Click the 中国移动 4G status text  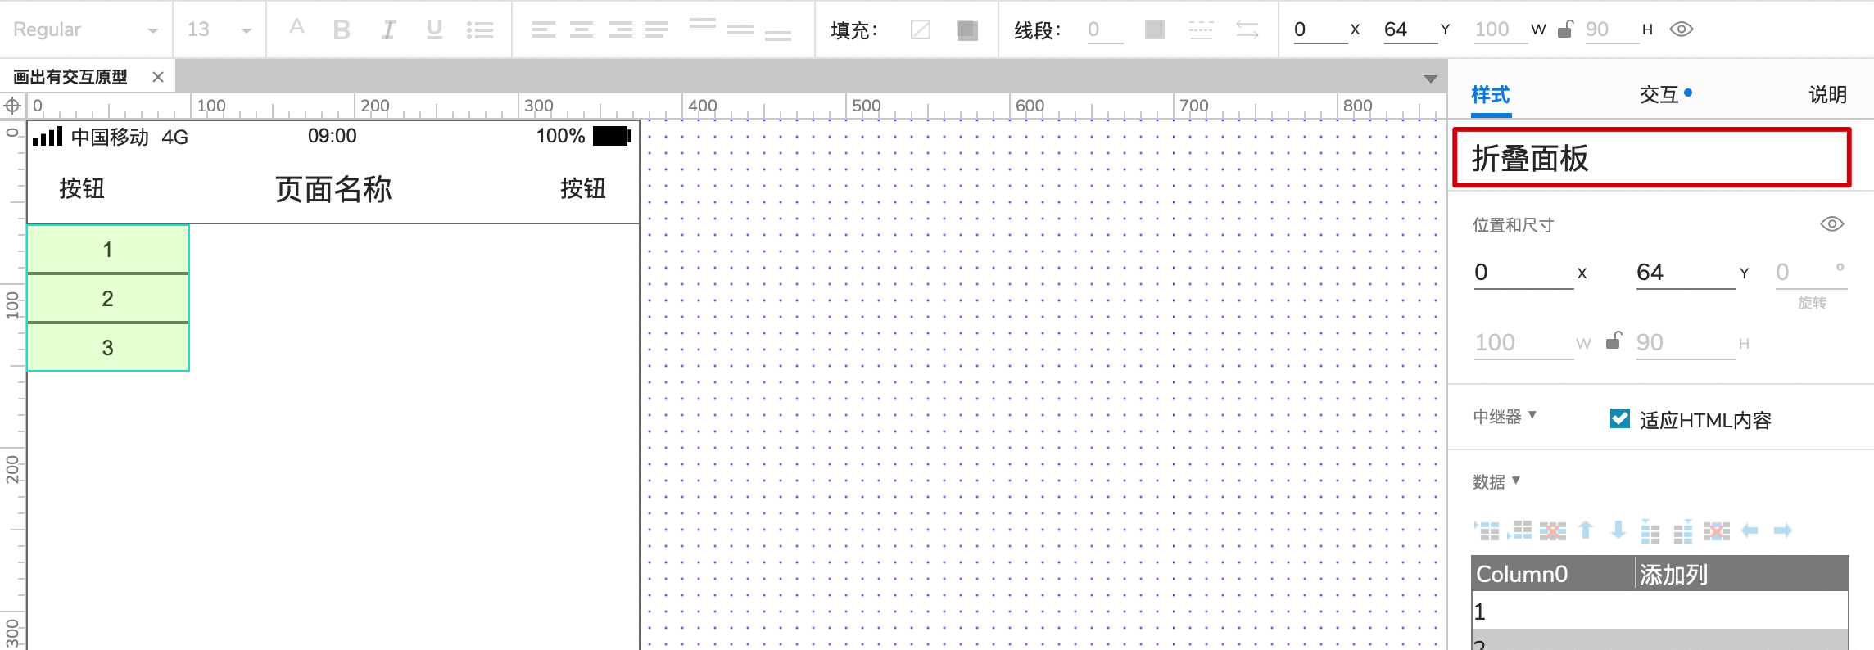point(129,137)
